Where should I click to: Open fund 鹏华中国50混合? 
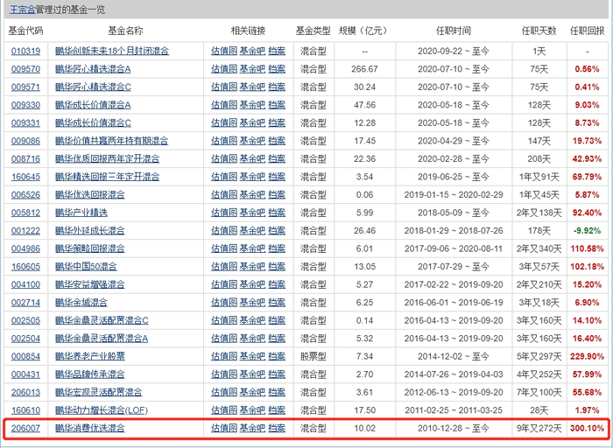tap(86, 267)
